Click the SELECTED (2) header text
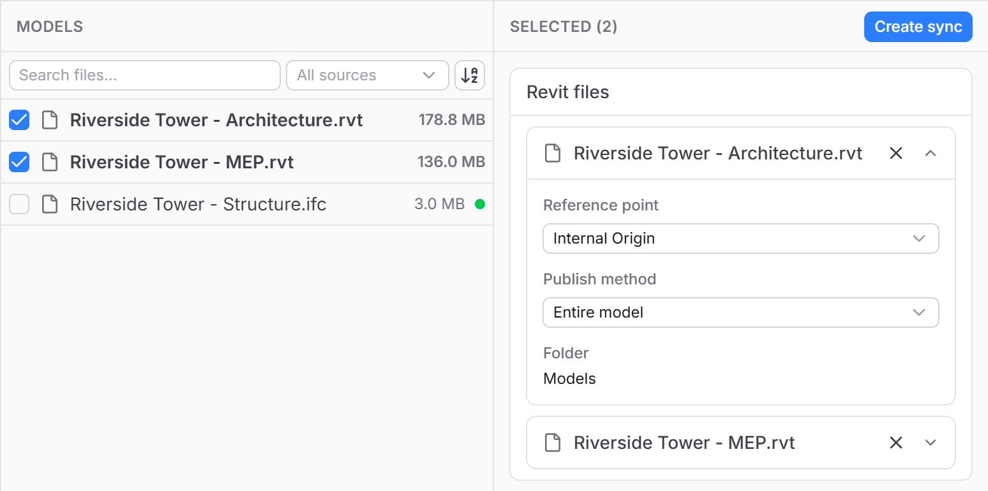Viewport: 988px width, 491px height. (564, 27)
